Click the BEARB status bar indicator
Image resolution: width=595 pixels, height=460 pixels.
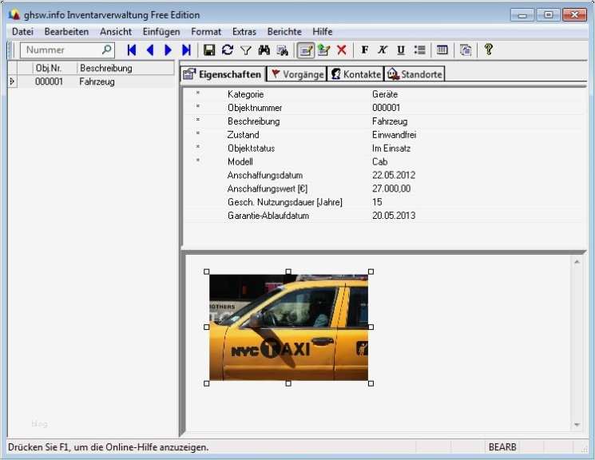tap(502, 447)
